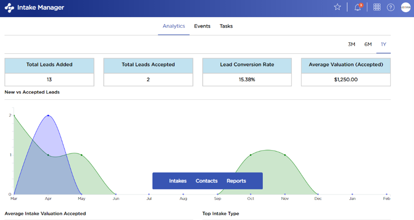Open Reports from the floating bar
The image size is (414, 220).
pos(236,181)
